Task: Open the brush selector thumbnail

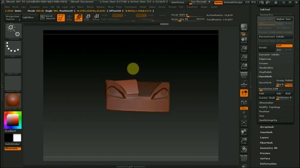Action: coord(13,31)
